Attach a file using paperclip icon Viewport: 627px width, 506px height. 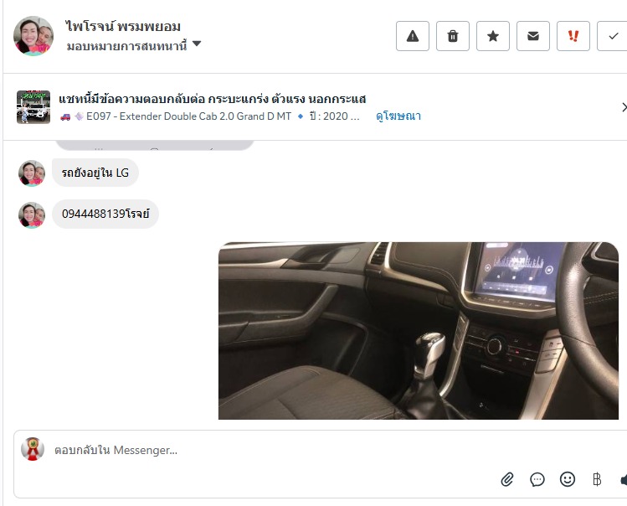click(507, 479)
